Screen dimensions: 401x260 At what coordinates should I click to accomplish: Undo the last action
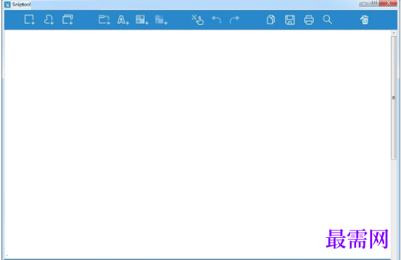(x=216, y=19)
